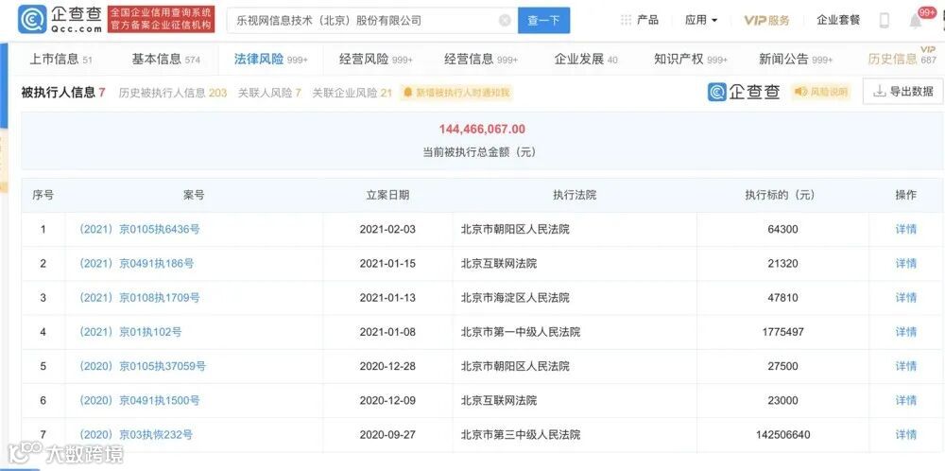Open case (2020)京0491执1500号
The height and width of the screenshot is (471, 945).
click(x=139, y=400)
